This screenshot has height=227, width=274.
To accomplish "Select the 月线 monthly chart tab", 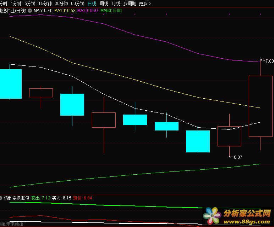I will pos(116,4).
